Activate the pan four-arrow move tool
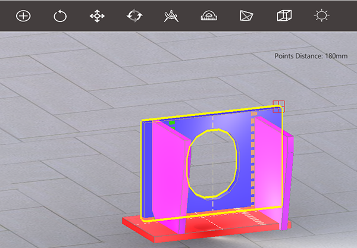357x248 pixels. 97,16
